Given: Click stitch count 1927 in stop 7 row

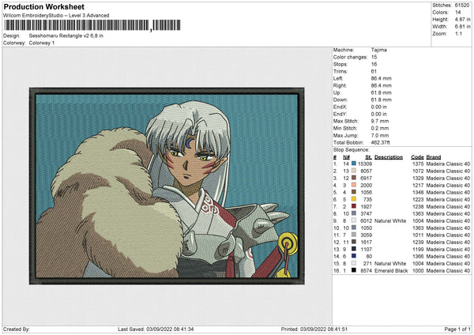Looking at the screenshot, I should coord(366,206).
